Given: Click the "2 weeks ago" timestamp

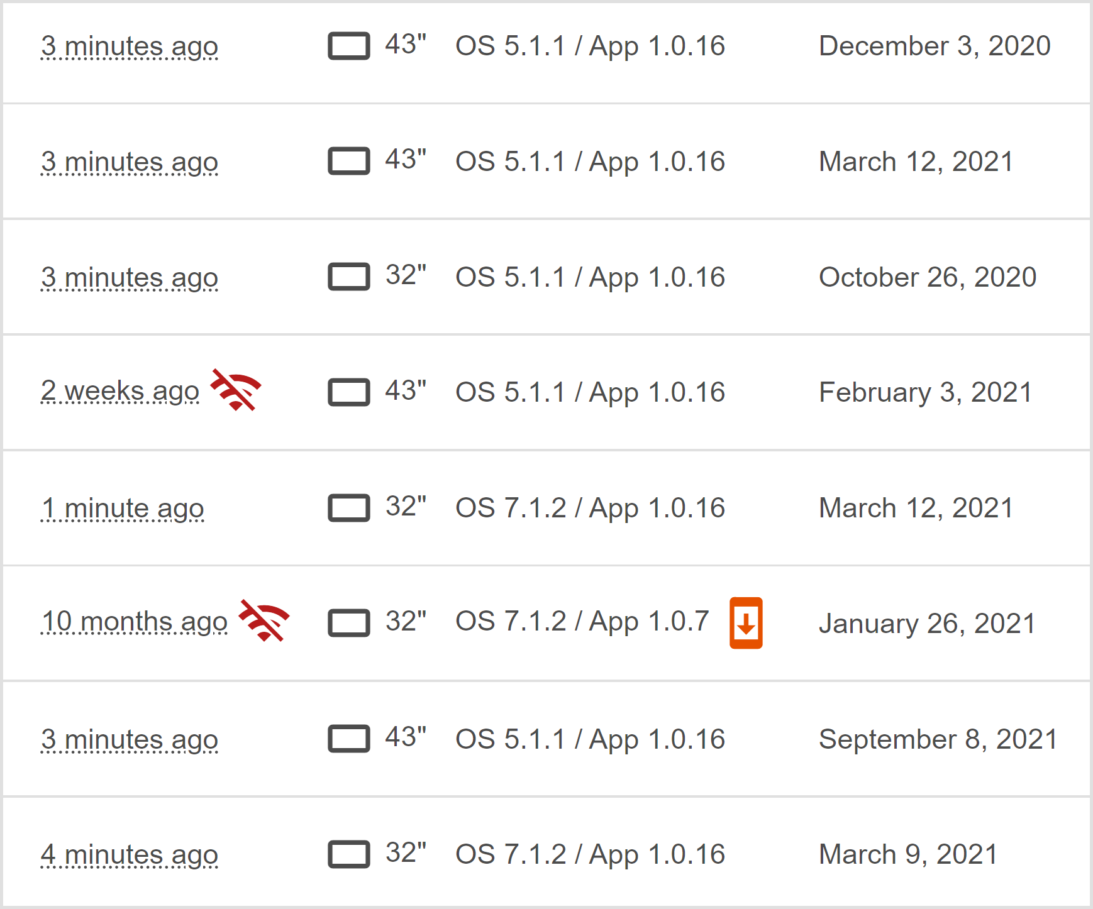Looking at the screenshot, I should [120, 391].
